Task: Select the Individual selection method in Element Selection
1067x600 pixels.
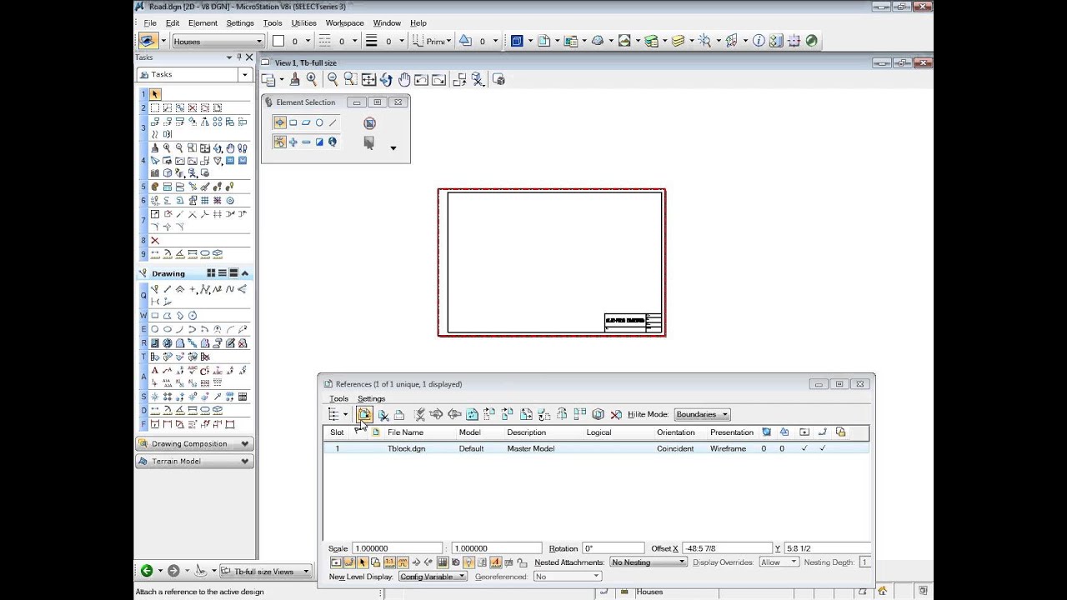Action: [x=280, y=122]
